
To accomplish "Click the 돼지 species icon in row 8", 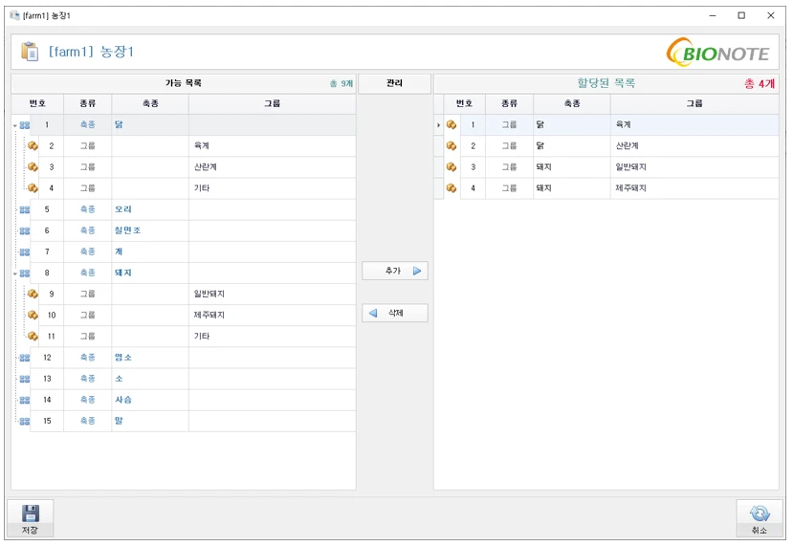I will [x=24, y=273].
